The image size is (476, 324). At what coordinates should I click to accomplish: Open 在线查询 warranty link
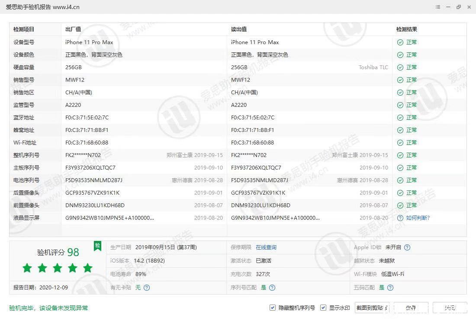[266, 247]
